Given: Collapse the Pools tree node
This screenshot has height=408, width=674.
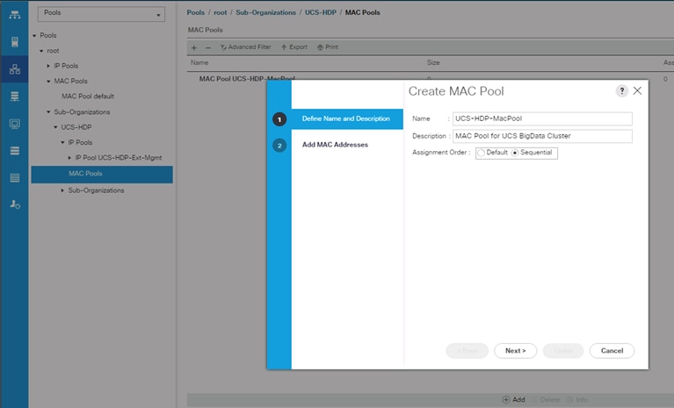Looking at the screenshot, I should [x=34, y=36].
